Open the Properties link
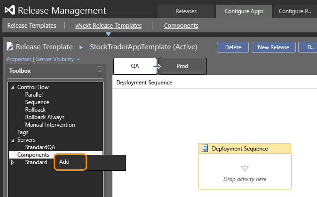The width and height of the screenshot is (317, 197). click(19, 59)
